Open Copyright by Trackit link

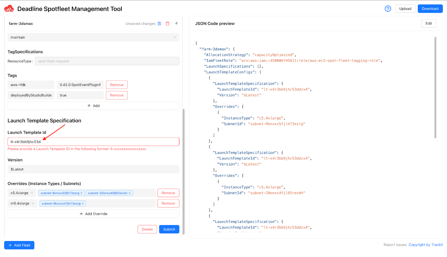click(426, 245)
